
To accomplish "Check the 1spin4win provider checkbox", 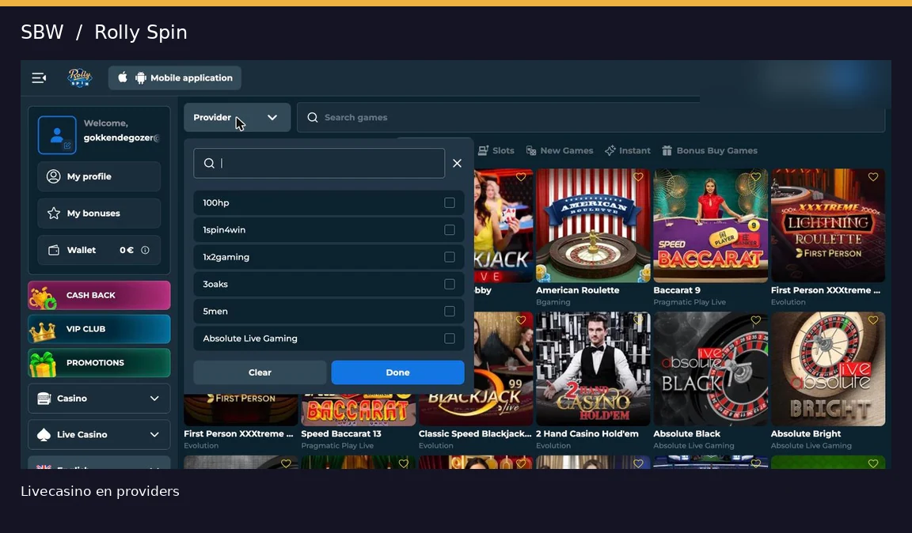I will (450, 230).
